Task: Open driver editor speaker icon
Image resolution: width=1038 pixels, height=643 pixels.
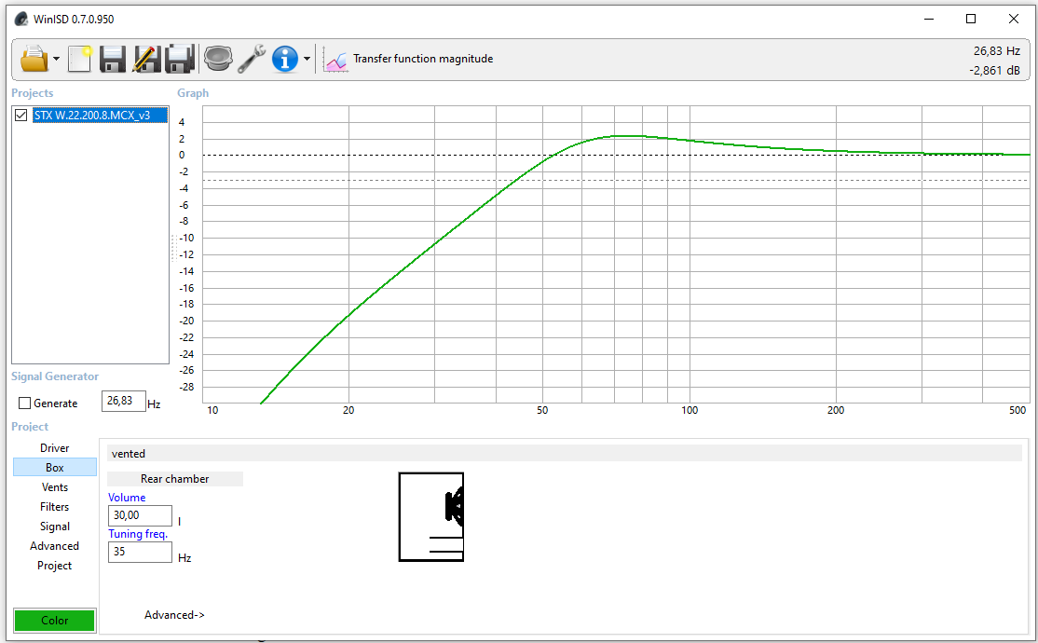Action: [218, 59]
